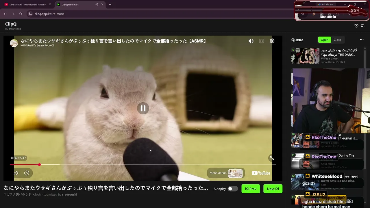Open ClipQ settings sliders icon
370x208 pixels.
coord(363,26)
